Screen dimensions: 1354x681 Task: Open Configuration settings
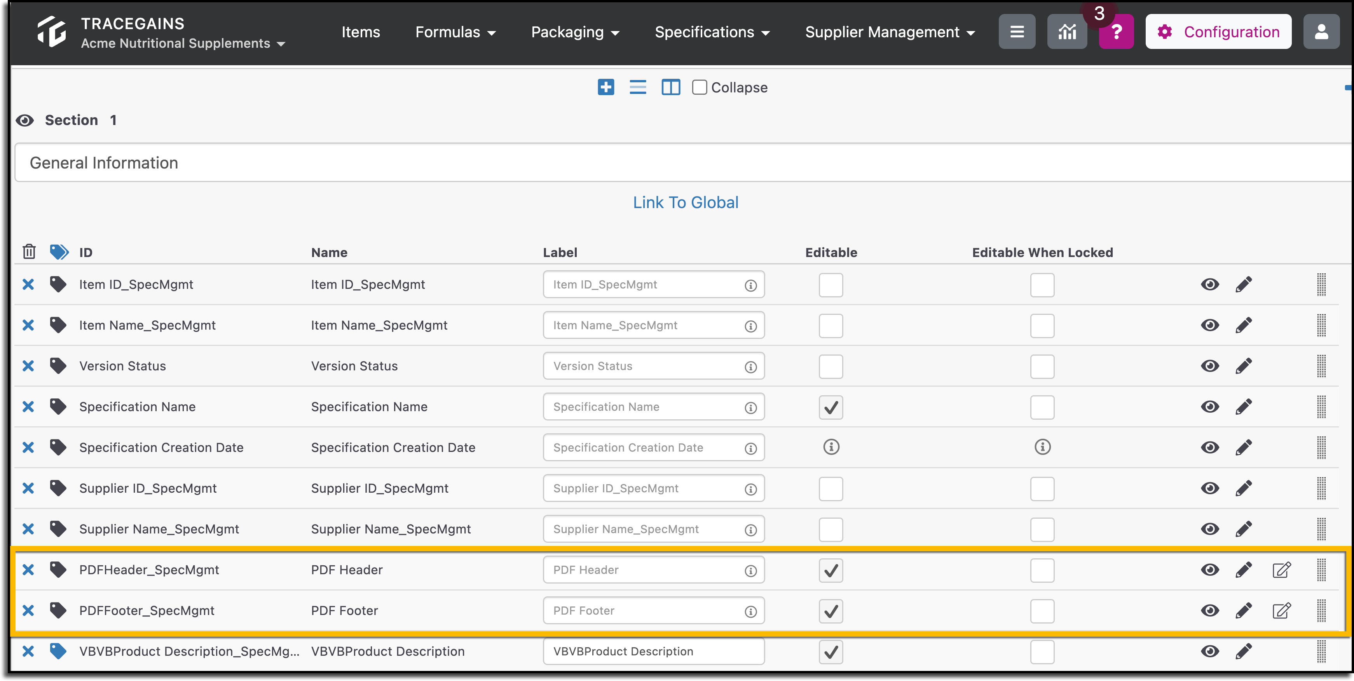click(x=1218, y=32)
